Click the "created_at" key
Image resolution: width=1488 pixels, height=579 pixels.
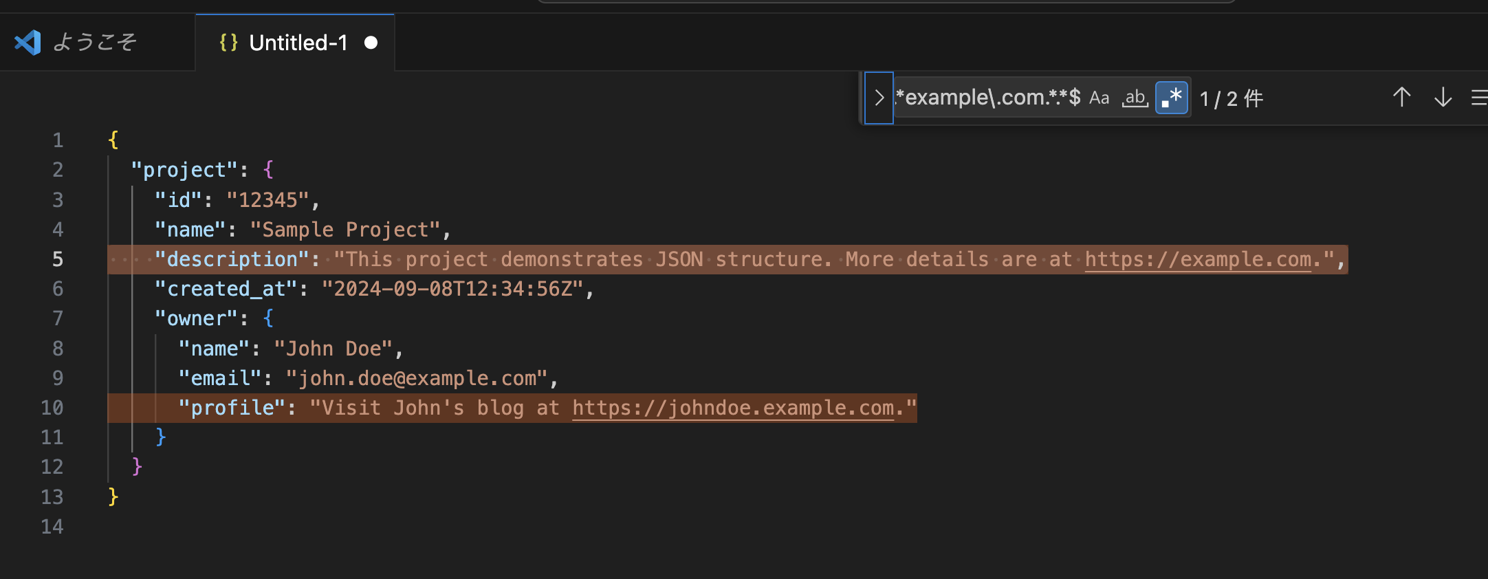tap(226, 289)
